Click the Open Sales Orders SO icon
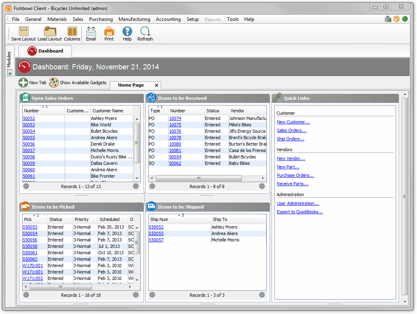This screenshot has width=417, height=314. pyautogui.click(x=25, y=97)
